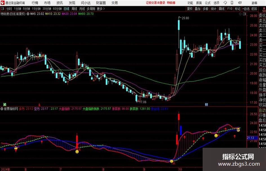The image size is (266, 171).
Task: Click the mobile phone icon
Action: tap(232, 3)
